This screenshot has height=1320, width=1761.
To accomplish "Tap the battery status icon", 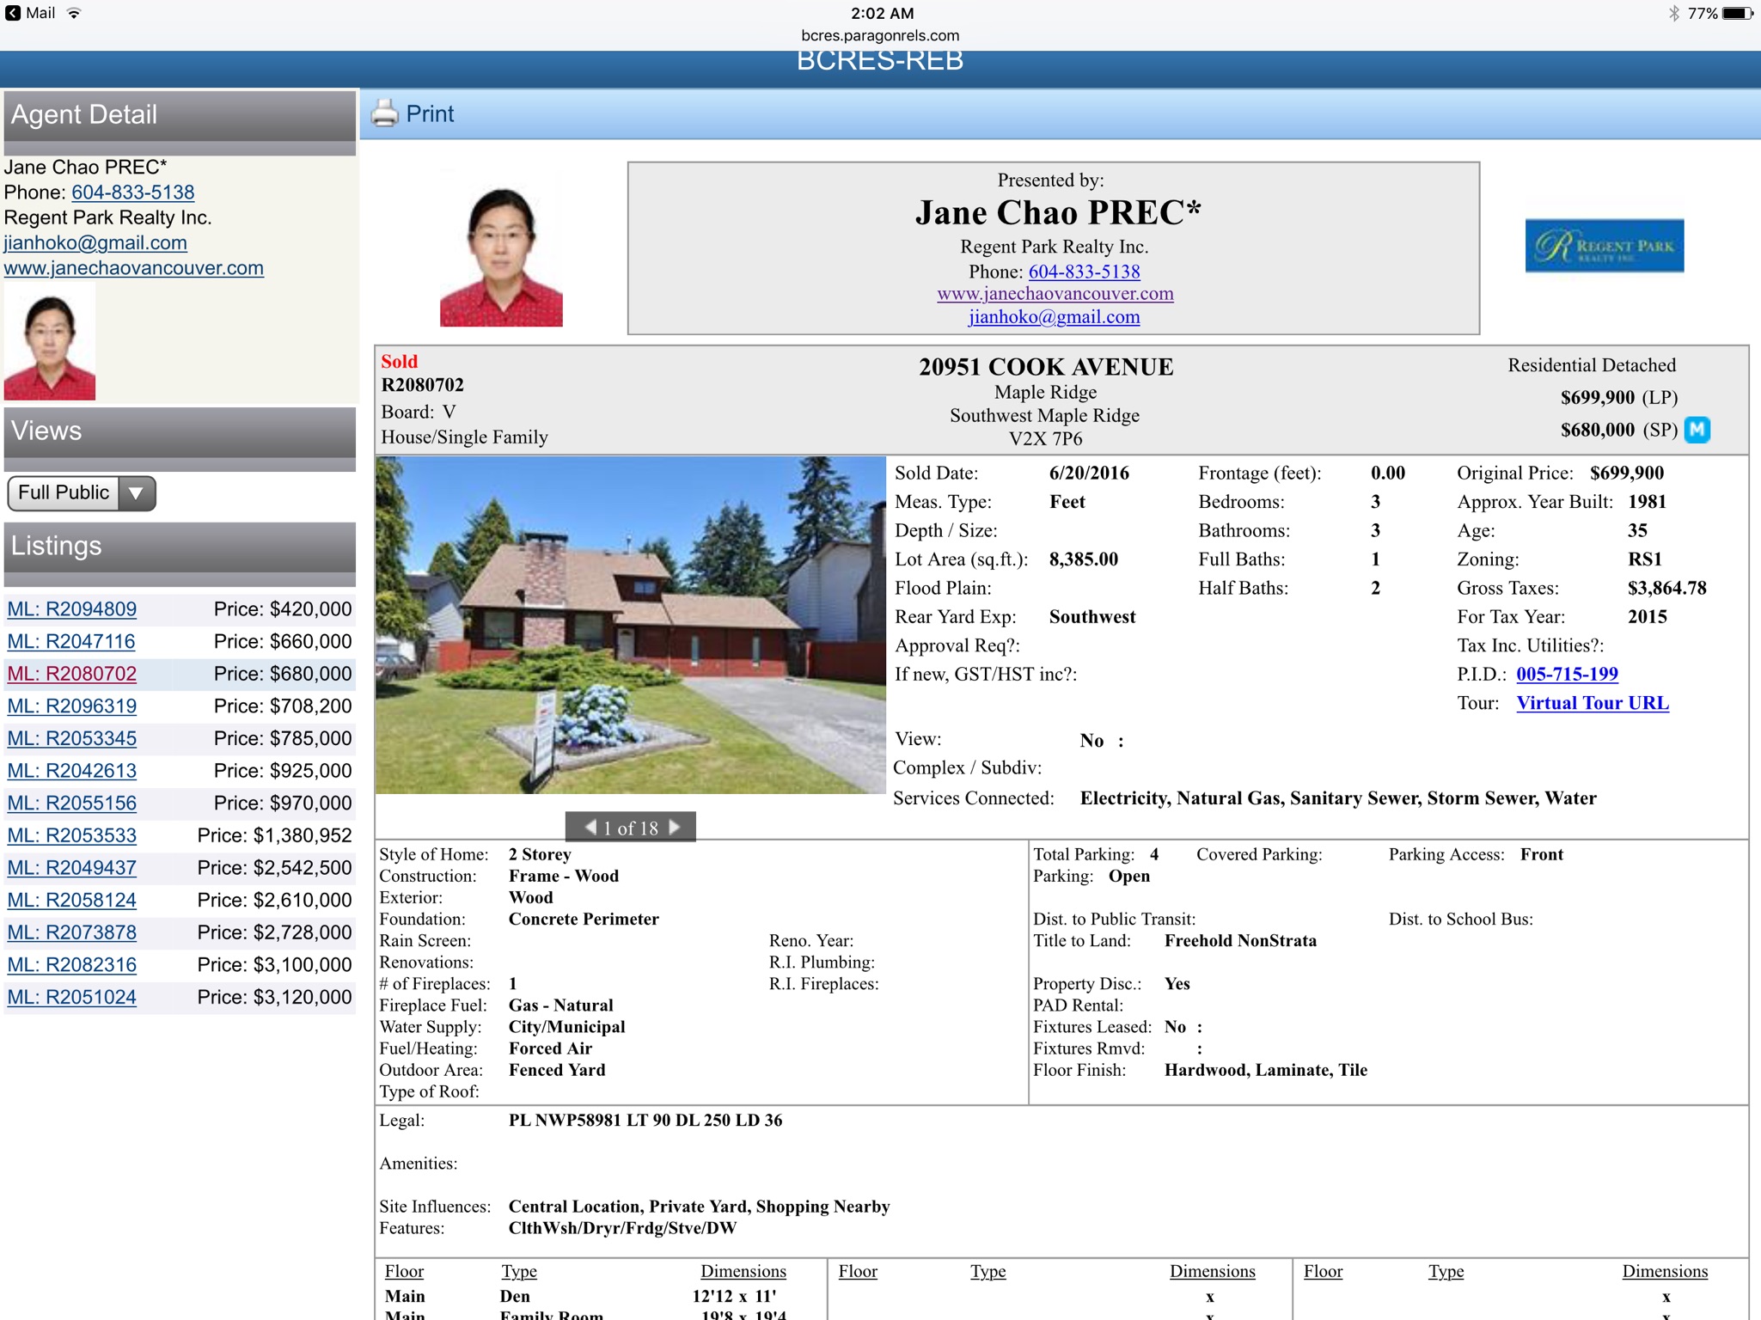I will coord(1737,13).
